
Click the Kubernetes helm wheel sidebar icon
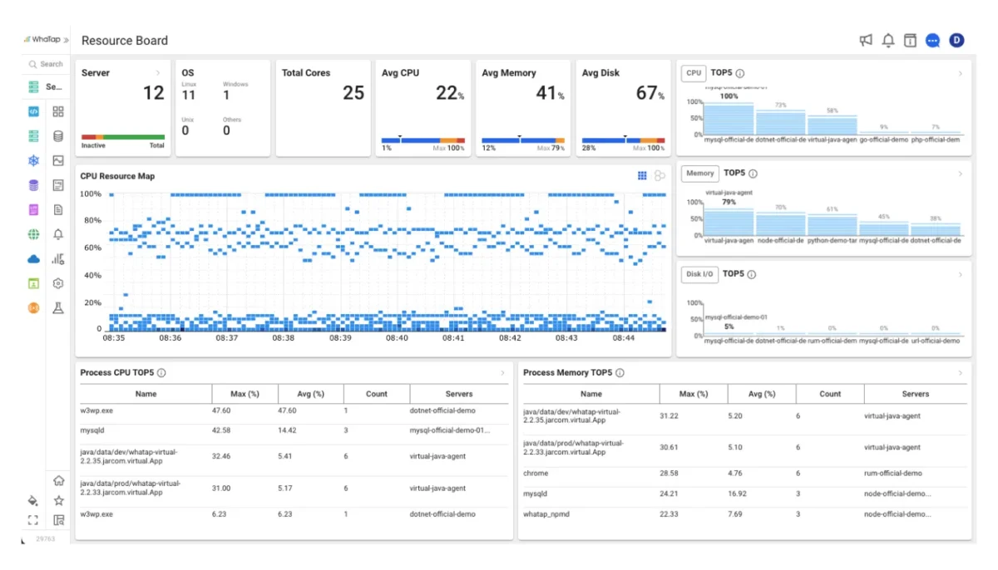click(x=33, y=160)
